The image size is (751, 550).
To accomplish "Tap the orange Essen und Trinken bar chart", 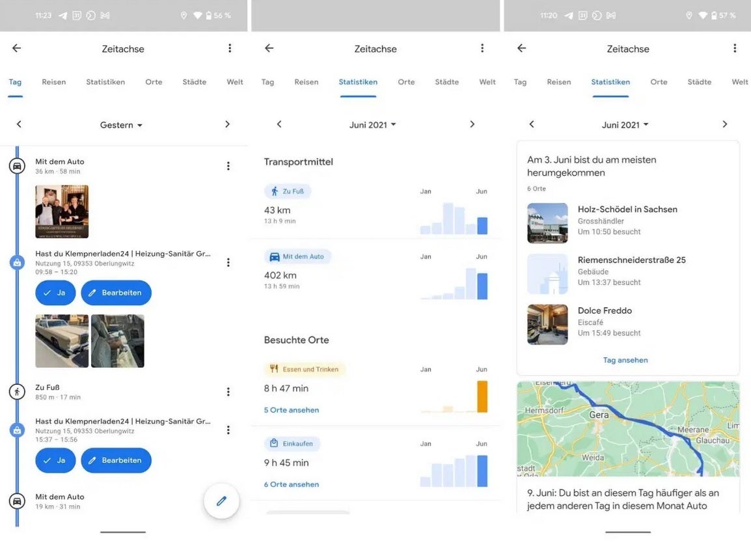I will point(454,396).
